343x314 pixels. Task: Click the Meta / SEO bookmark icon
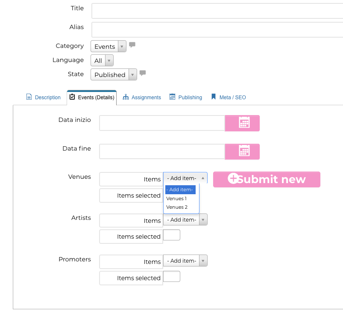[x=214, y=97]
